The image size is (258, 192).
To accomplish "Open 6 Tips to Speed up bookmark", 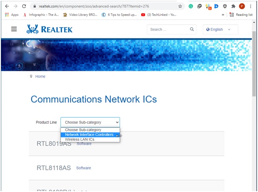I will click(x=119, y=15).
